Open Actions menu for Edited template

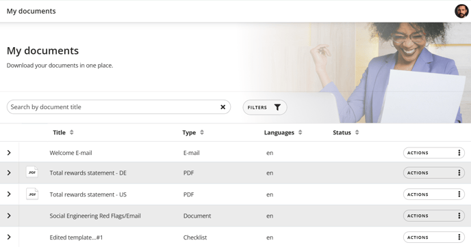coord(434,237)
